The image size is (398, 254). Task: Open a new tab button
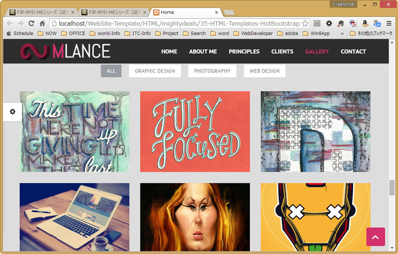(x=229, y=12)
